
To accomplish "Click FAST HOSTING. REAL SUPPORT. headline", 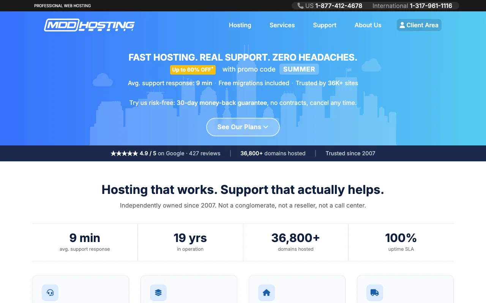I will coord(243,58).
